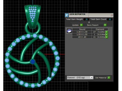Click the Total Gem Count value 49
The height and width of the screenshot is (91, 122).
[110, 19]
